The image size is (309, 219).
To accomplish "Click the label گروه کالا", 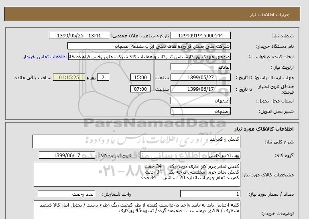I will tap(285, 156).
